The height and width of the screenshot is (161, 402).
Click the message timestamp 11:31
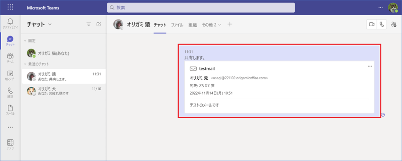pyautogui.click(x=188, y=51)
